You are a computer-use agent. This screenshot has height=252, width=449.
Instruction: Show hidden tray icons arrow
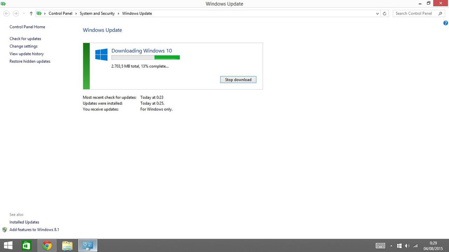tap(391, 246)
